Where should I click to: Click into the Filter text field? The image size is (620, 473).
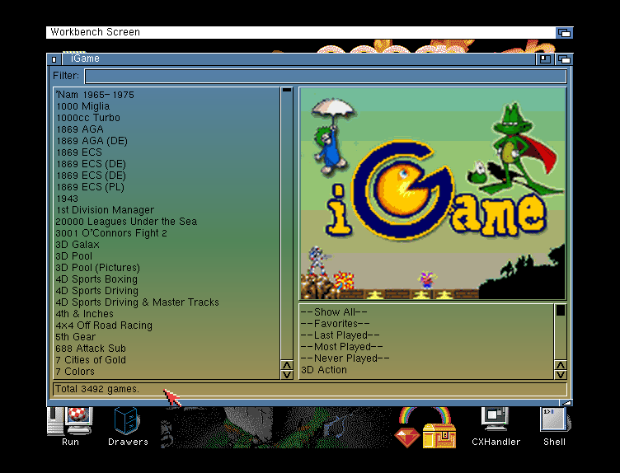(326, 77)
